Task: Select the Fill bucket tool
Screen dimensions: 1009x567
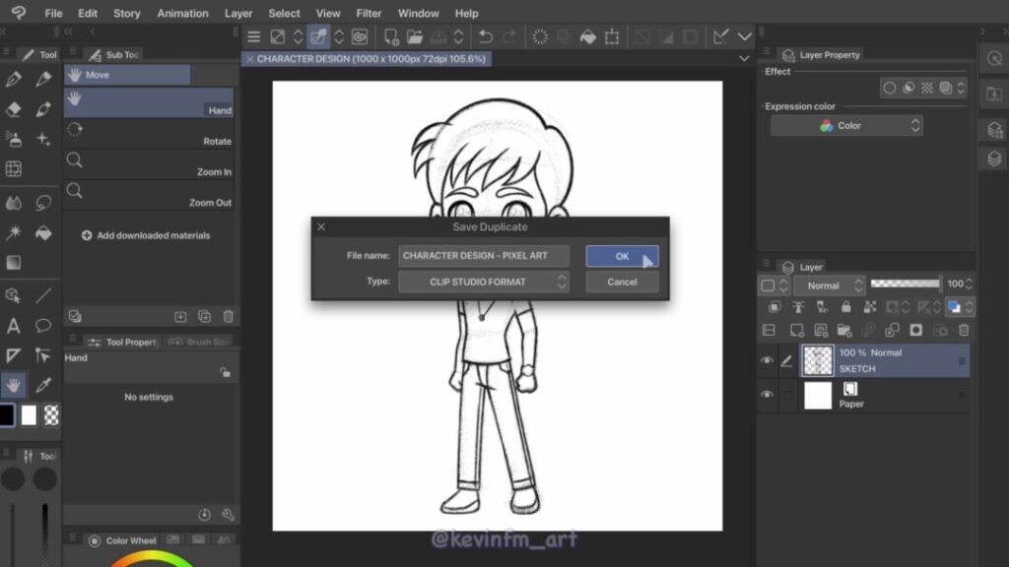Action: (43, 233)
